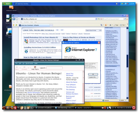Viewport: 139px width, 113px height.
Task: Open the About the Name help link
Action: click(x=72, y=82)
